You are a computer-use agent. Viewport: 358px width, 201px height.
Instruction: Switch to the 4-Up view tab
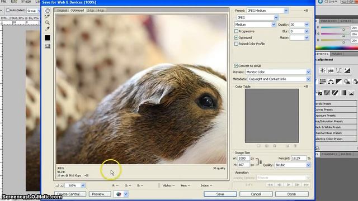point(101,10)
